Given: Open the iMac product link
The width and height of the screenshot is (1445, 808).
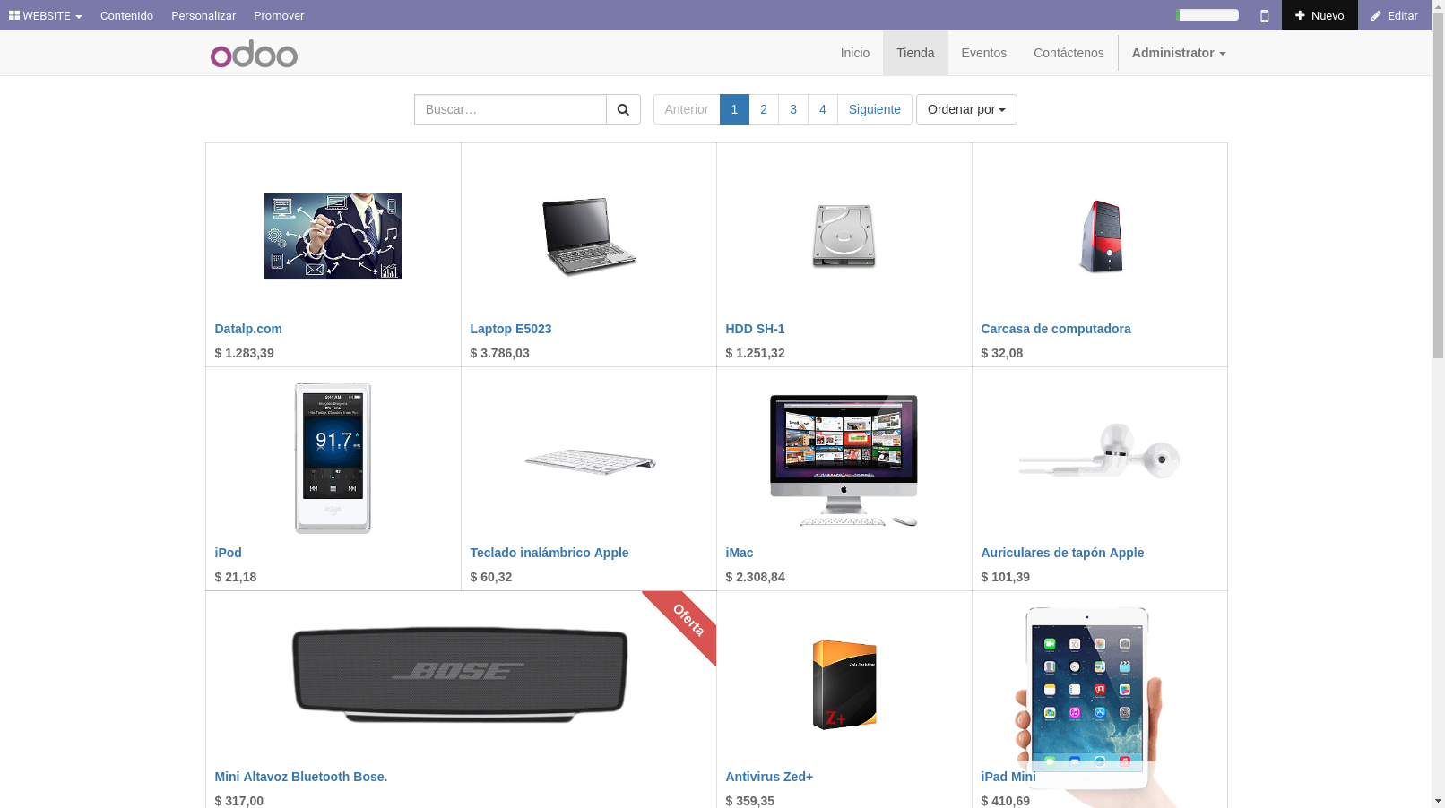Looking at the screenshot, I should [739, 553].
